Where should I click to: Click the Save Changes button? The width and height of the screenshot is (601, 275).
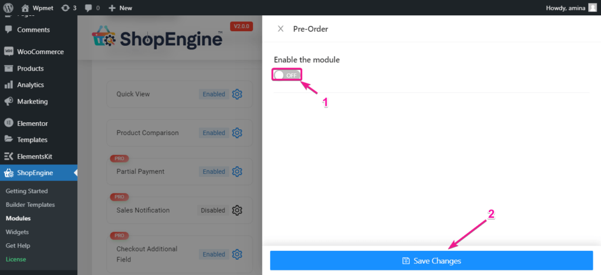click(x=431, y=261)
